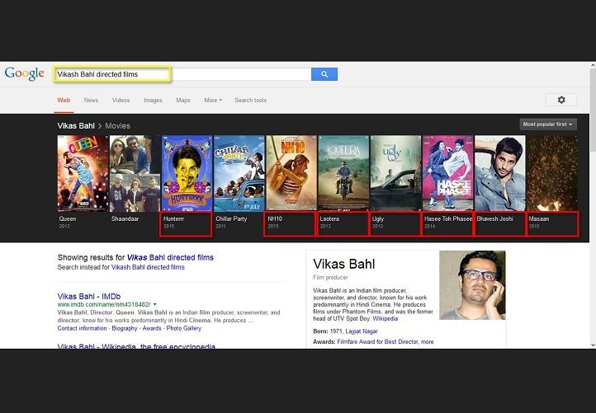
Task: Switch to the News tab
Action: [92, 101]
